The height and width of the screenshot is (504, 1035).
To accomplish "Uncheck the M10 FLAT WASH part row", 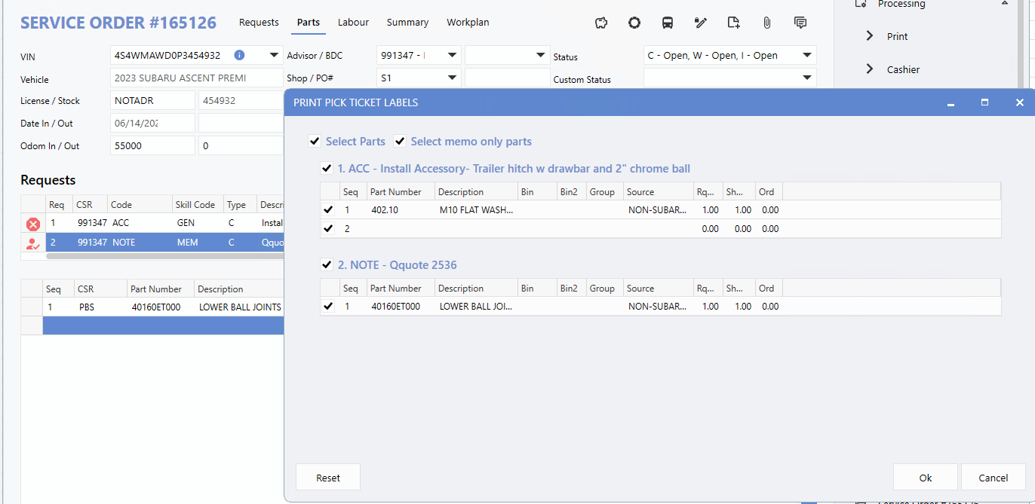I will click(328, 210).
